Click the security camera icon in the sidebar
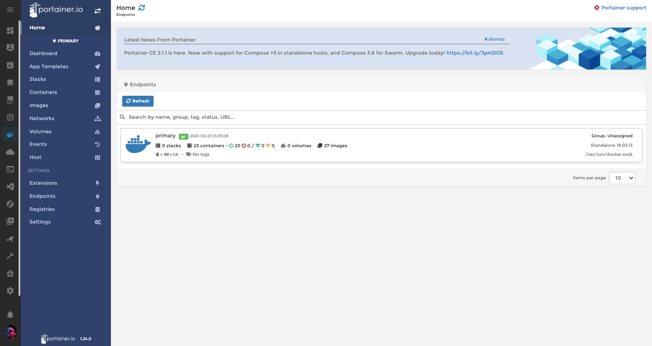Screen dimensions: 652x346 click(x=10, y=238)
